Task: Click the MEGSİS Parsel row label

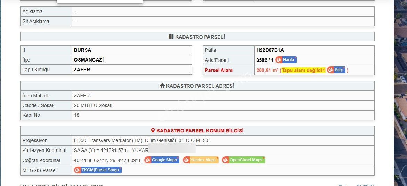Action: pos(40,170)
